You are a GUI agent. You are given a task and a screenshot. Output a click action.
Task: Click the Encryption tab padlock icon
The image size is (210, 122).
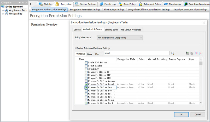[57, 4]
